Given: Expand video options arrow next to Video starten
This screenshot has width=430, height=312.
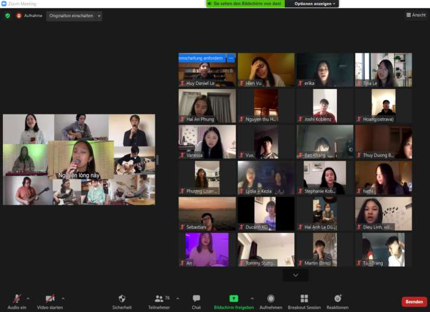Looking at the screenshot, I should point(63,298).
